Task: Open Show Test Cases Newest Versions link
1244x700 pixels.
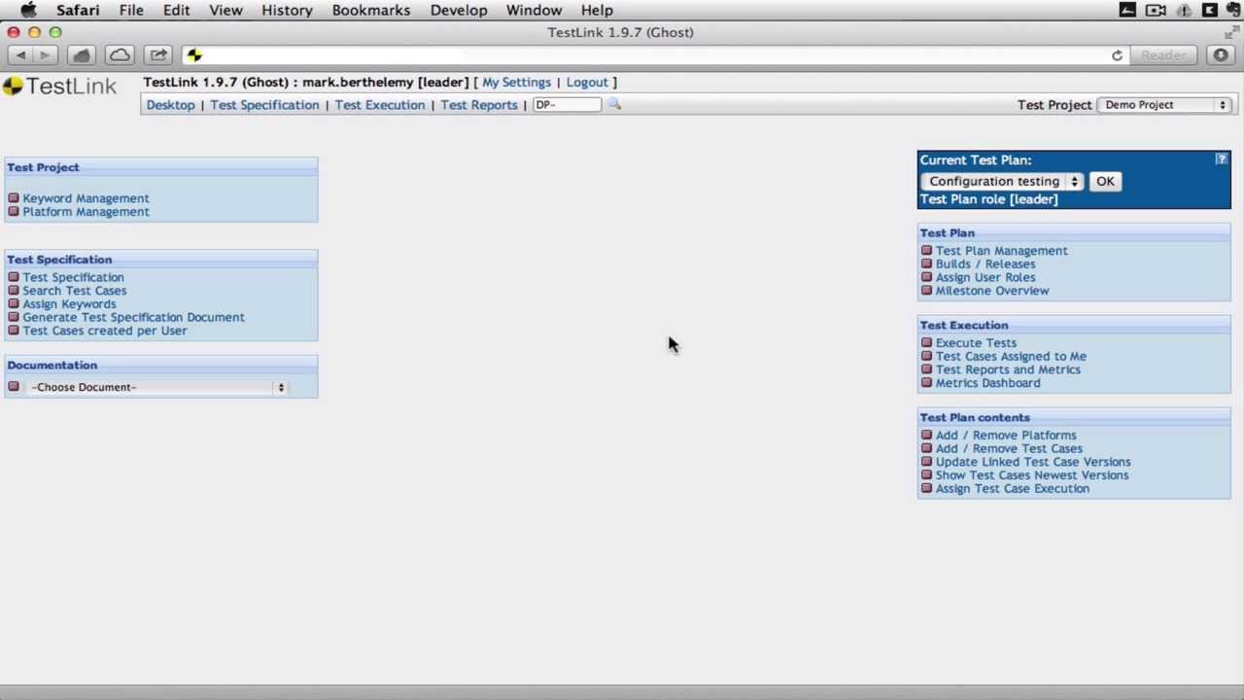Action: coord(1032,475)
